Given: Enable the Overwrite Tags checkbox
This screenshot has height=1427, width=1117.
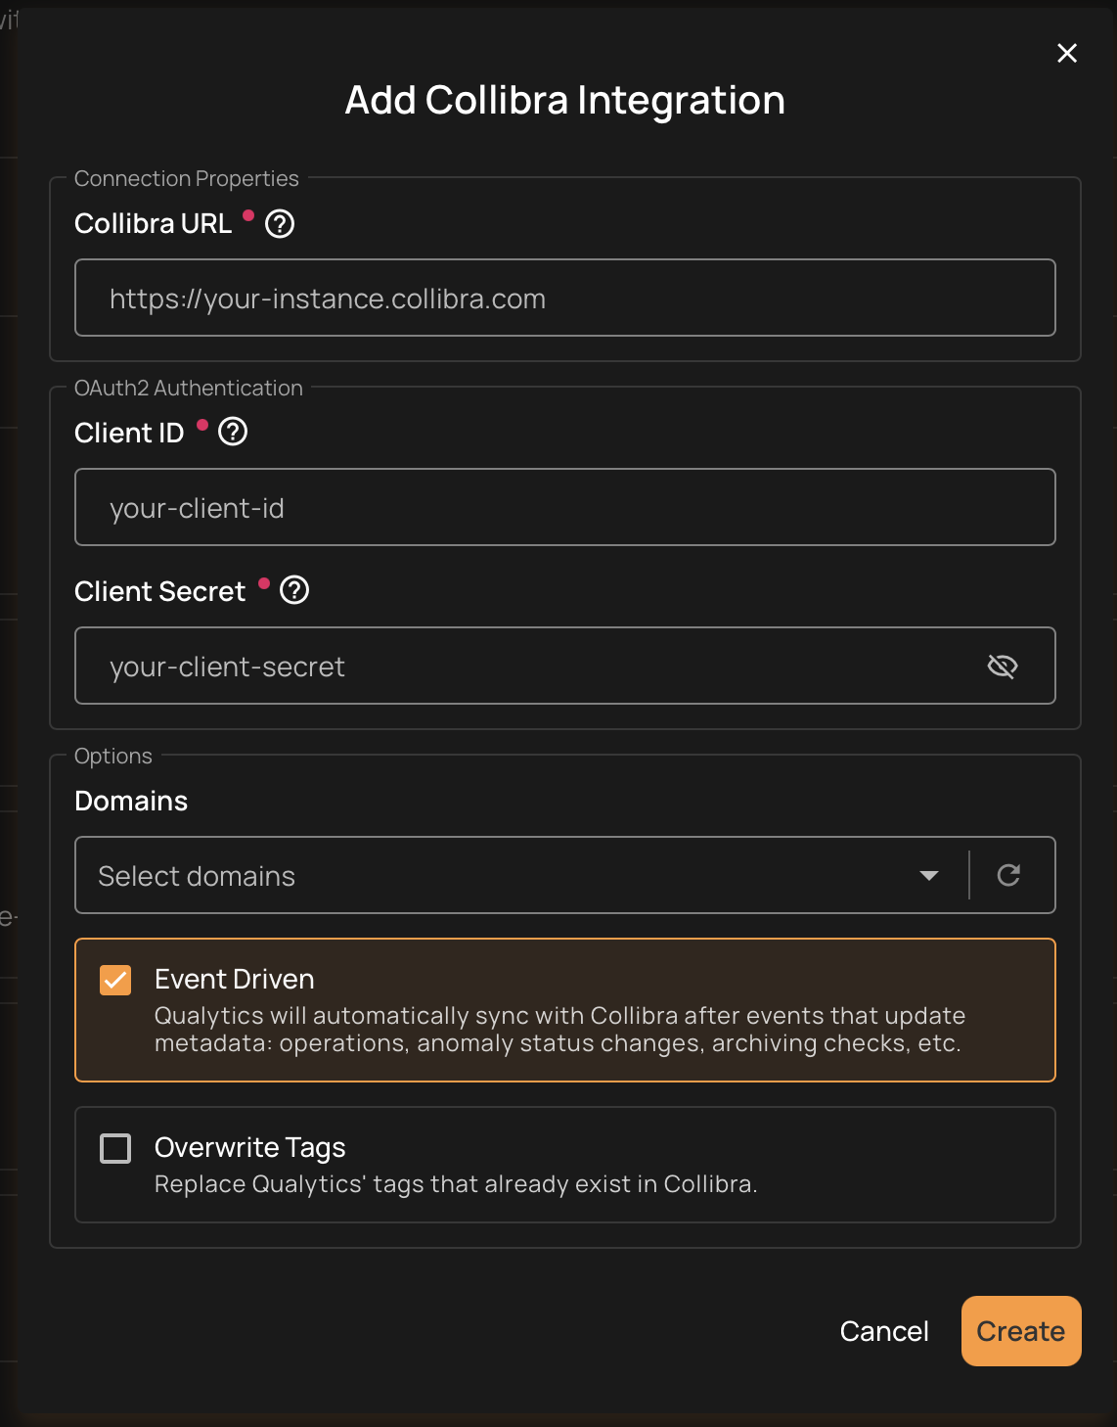Looking at the screenshot, I should 114,1147.
